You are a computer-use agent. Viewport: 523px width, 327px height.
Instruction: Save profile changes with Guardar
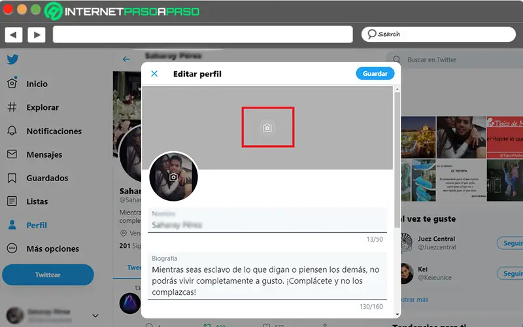[x=375, y=74]
